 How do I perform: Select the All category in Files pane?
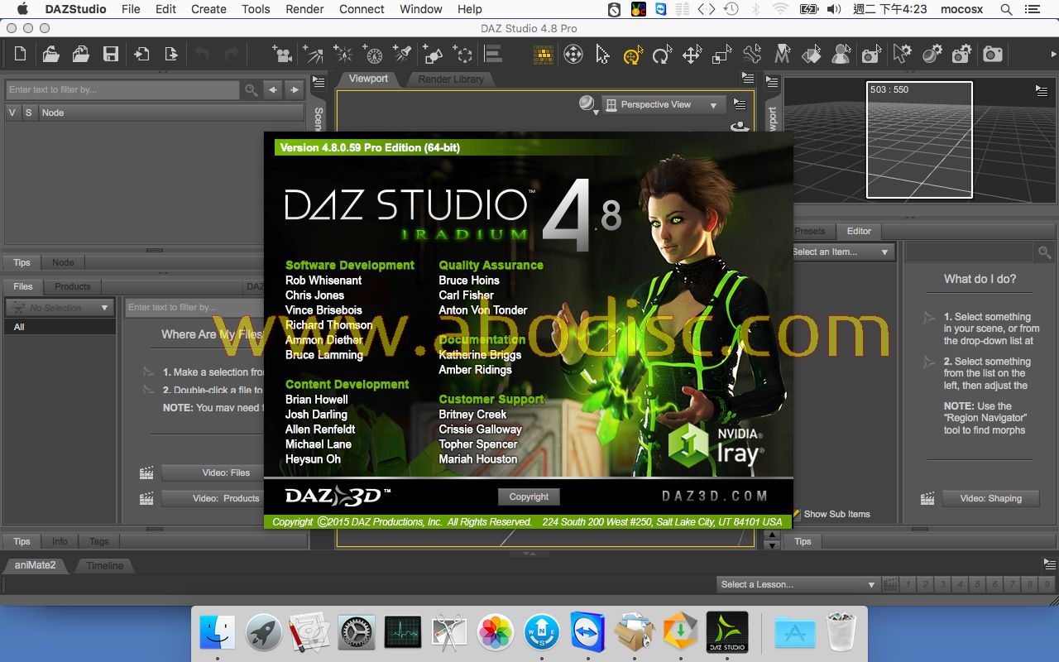60,327
